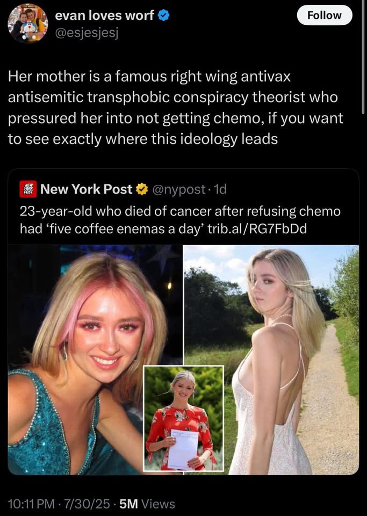Click the display name evan loves worf
The image size is (367, 516).
[104, 15]
